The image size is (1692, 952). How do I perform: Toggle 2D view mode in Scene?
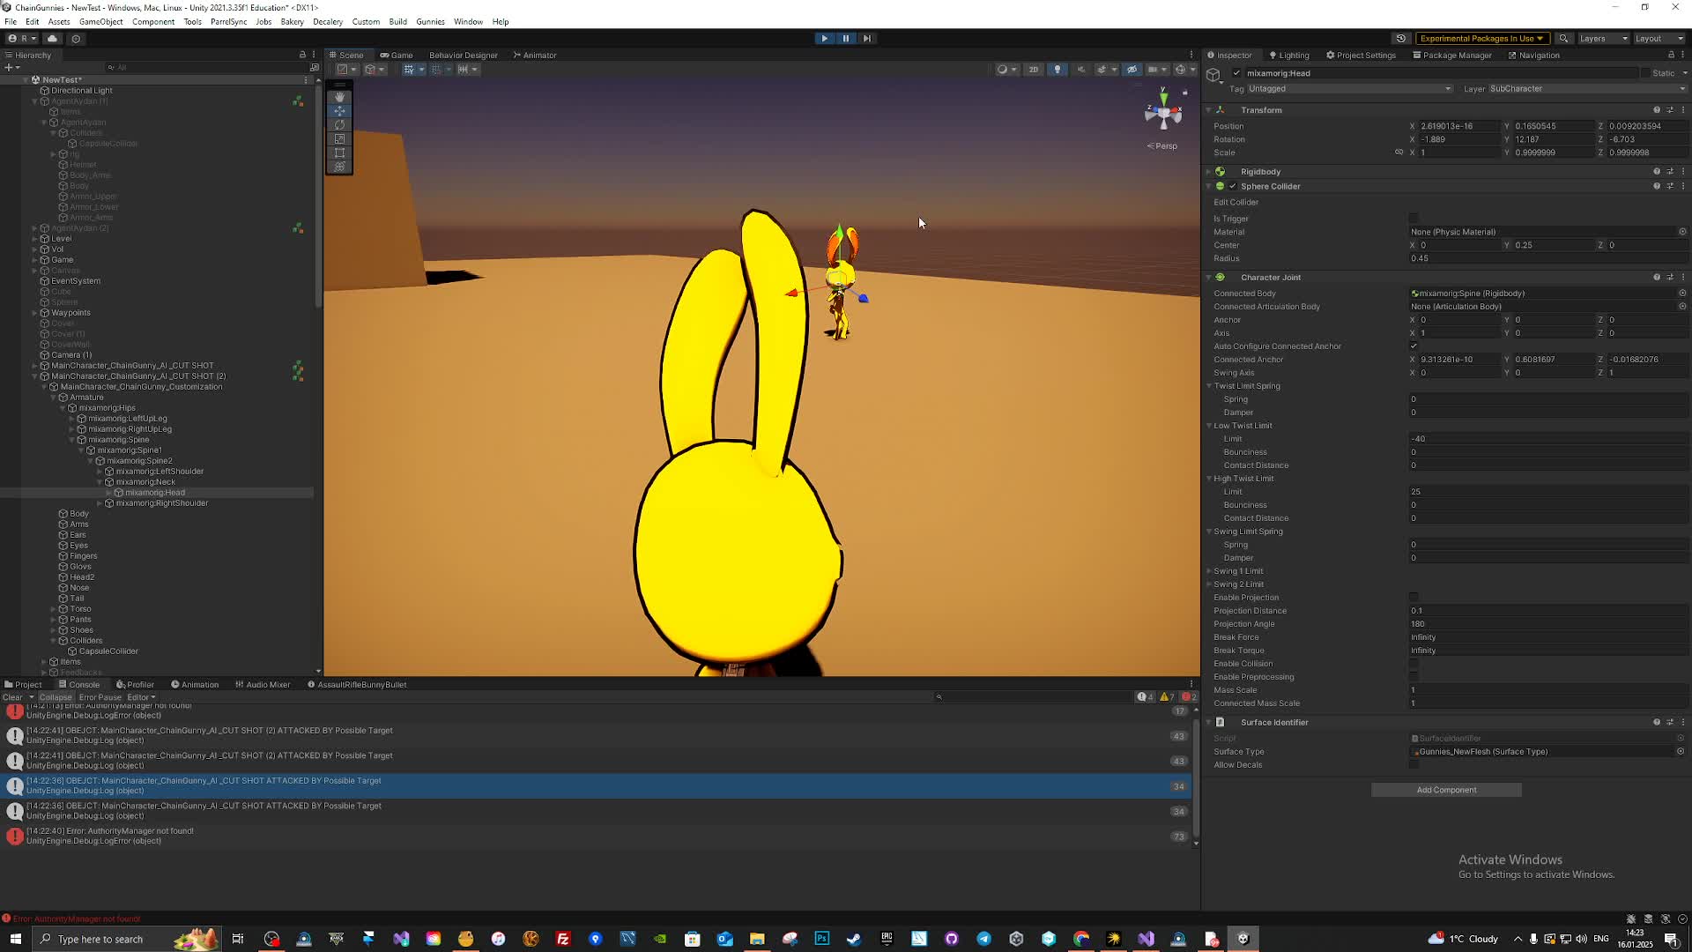(1033, 70)
